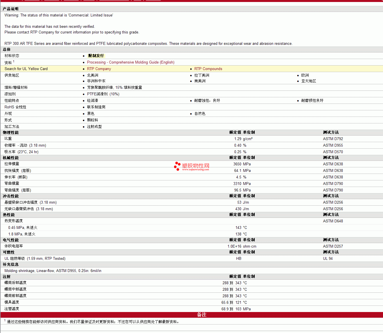Click the unnotched Izod value 430
The image size is (383, 333).
238,209
